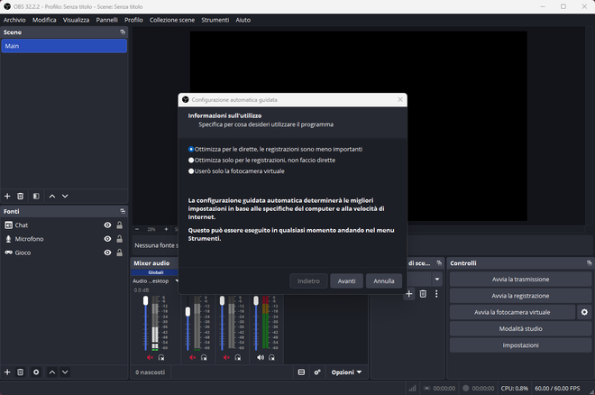Unlock the Gioco source lock icon

coord(120,253)
